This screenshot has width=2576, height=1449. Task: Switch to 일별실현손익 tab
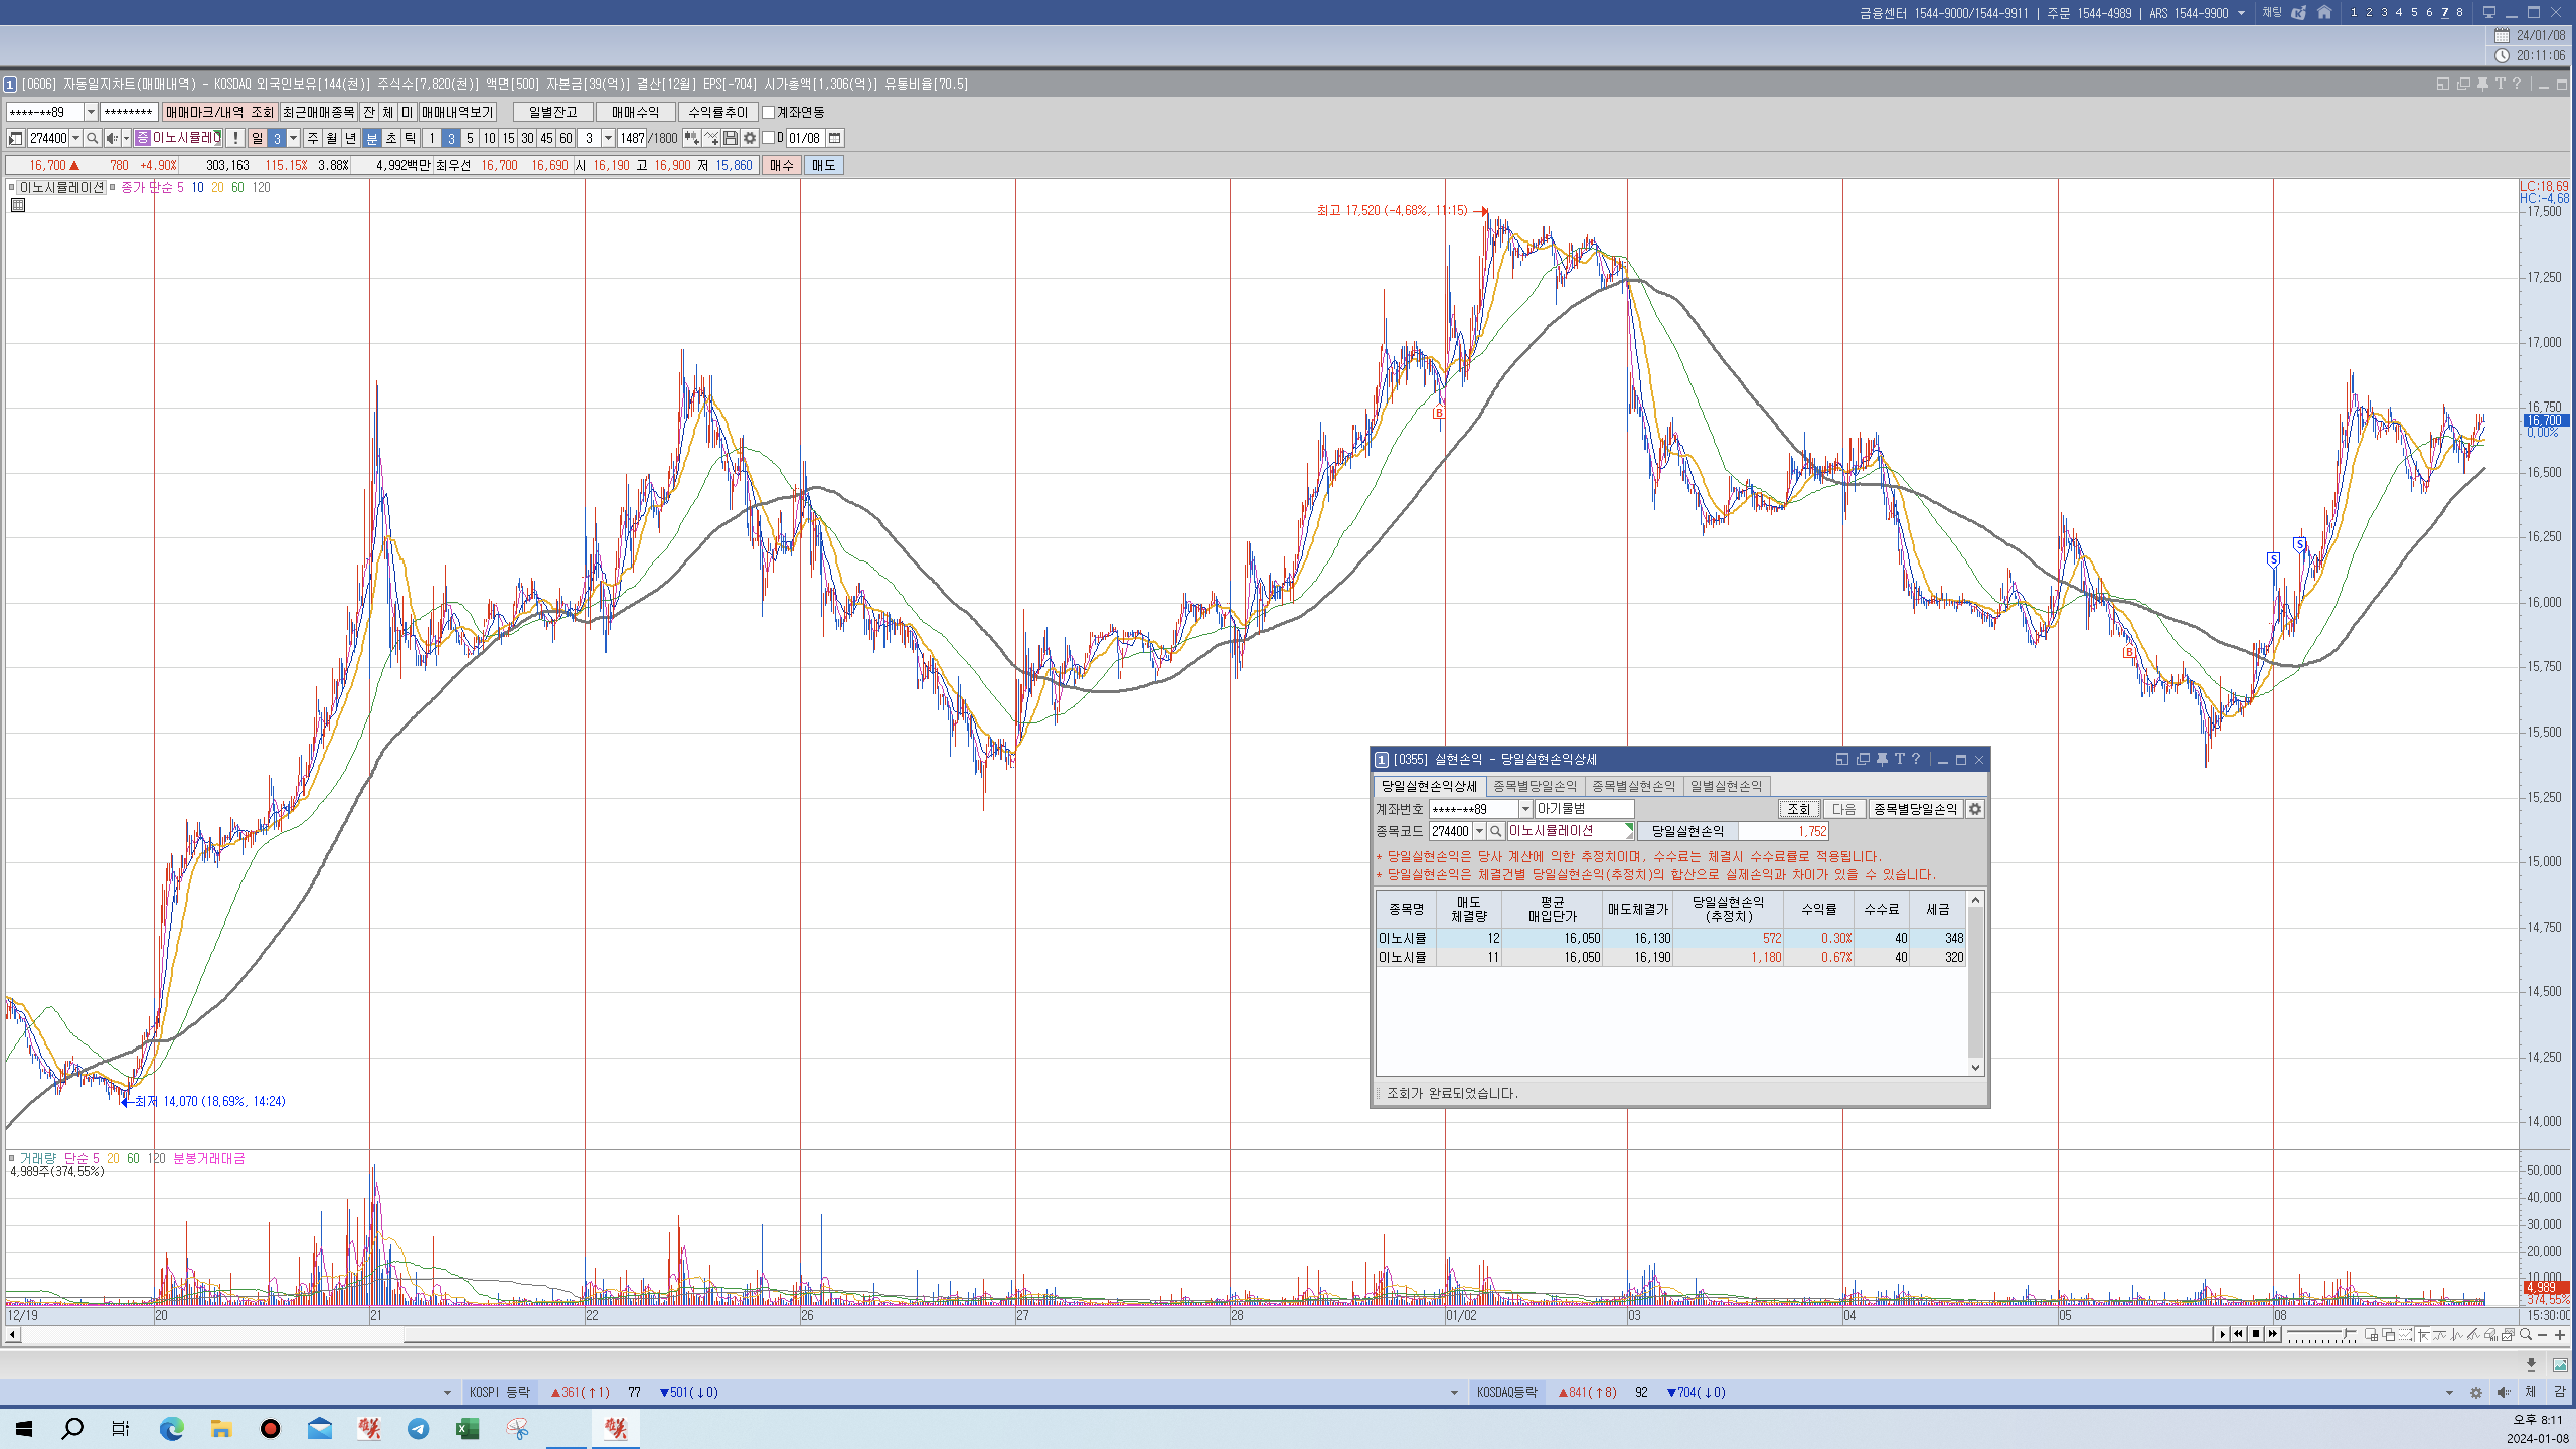coord(1726,786)
